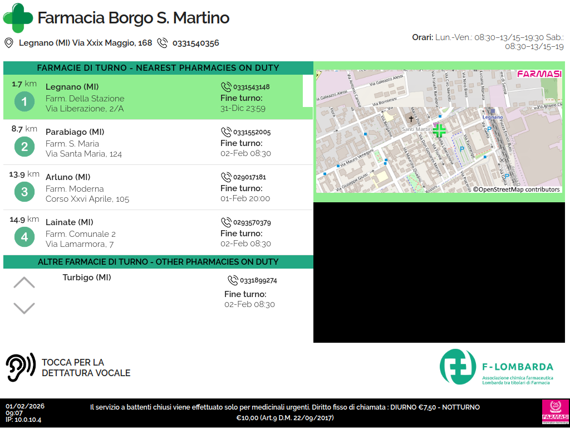
Task: Click the phone icon for Legnano pharmacy
Action: click(x=226, y=87)
